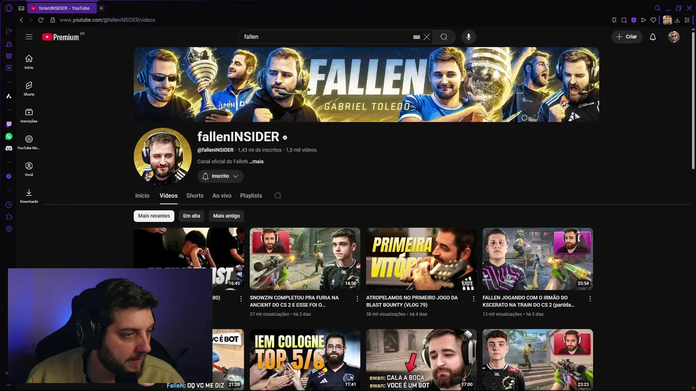
Task: Clear the search box with the X
Action: (x=427, y=37)
